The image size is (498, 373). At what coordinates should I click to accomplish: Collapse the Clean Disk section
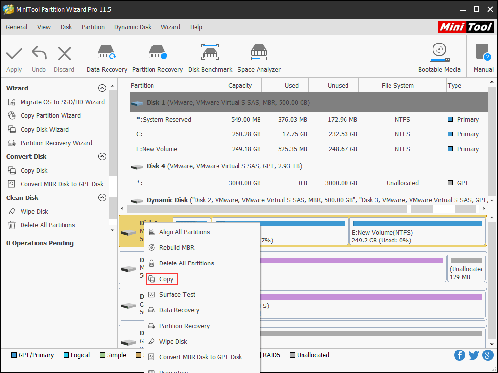pyautogui.click(x=102, y=197)
